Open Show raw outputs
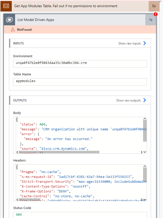The image size is (163, 218). point(128,100)
